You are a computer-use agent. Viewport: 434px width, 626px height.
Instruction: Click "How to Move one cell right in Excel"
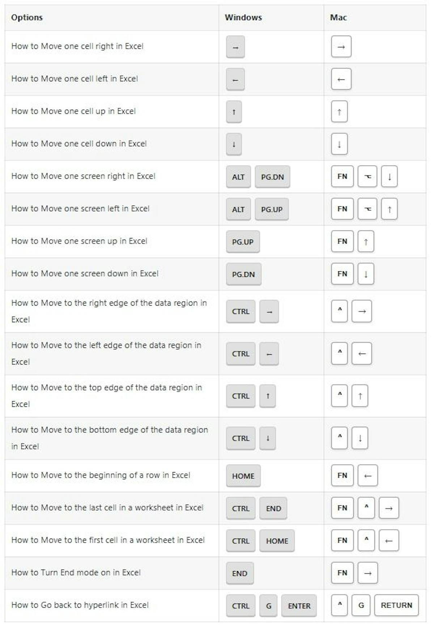tap(77, 46)
